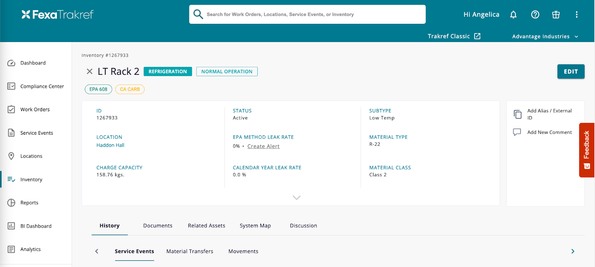Close the LT Rack 2 record
595x267 pixels.
90,71
